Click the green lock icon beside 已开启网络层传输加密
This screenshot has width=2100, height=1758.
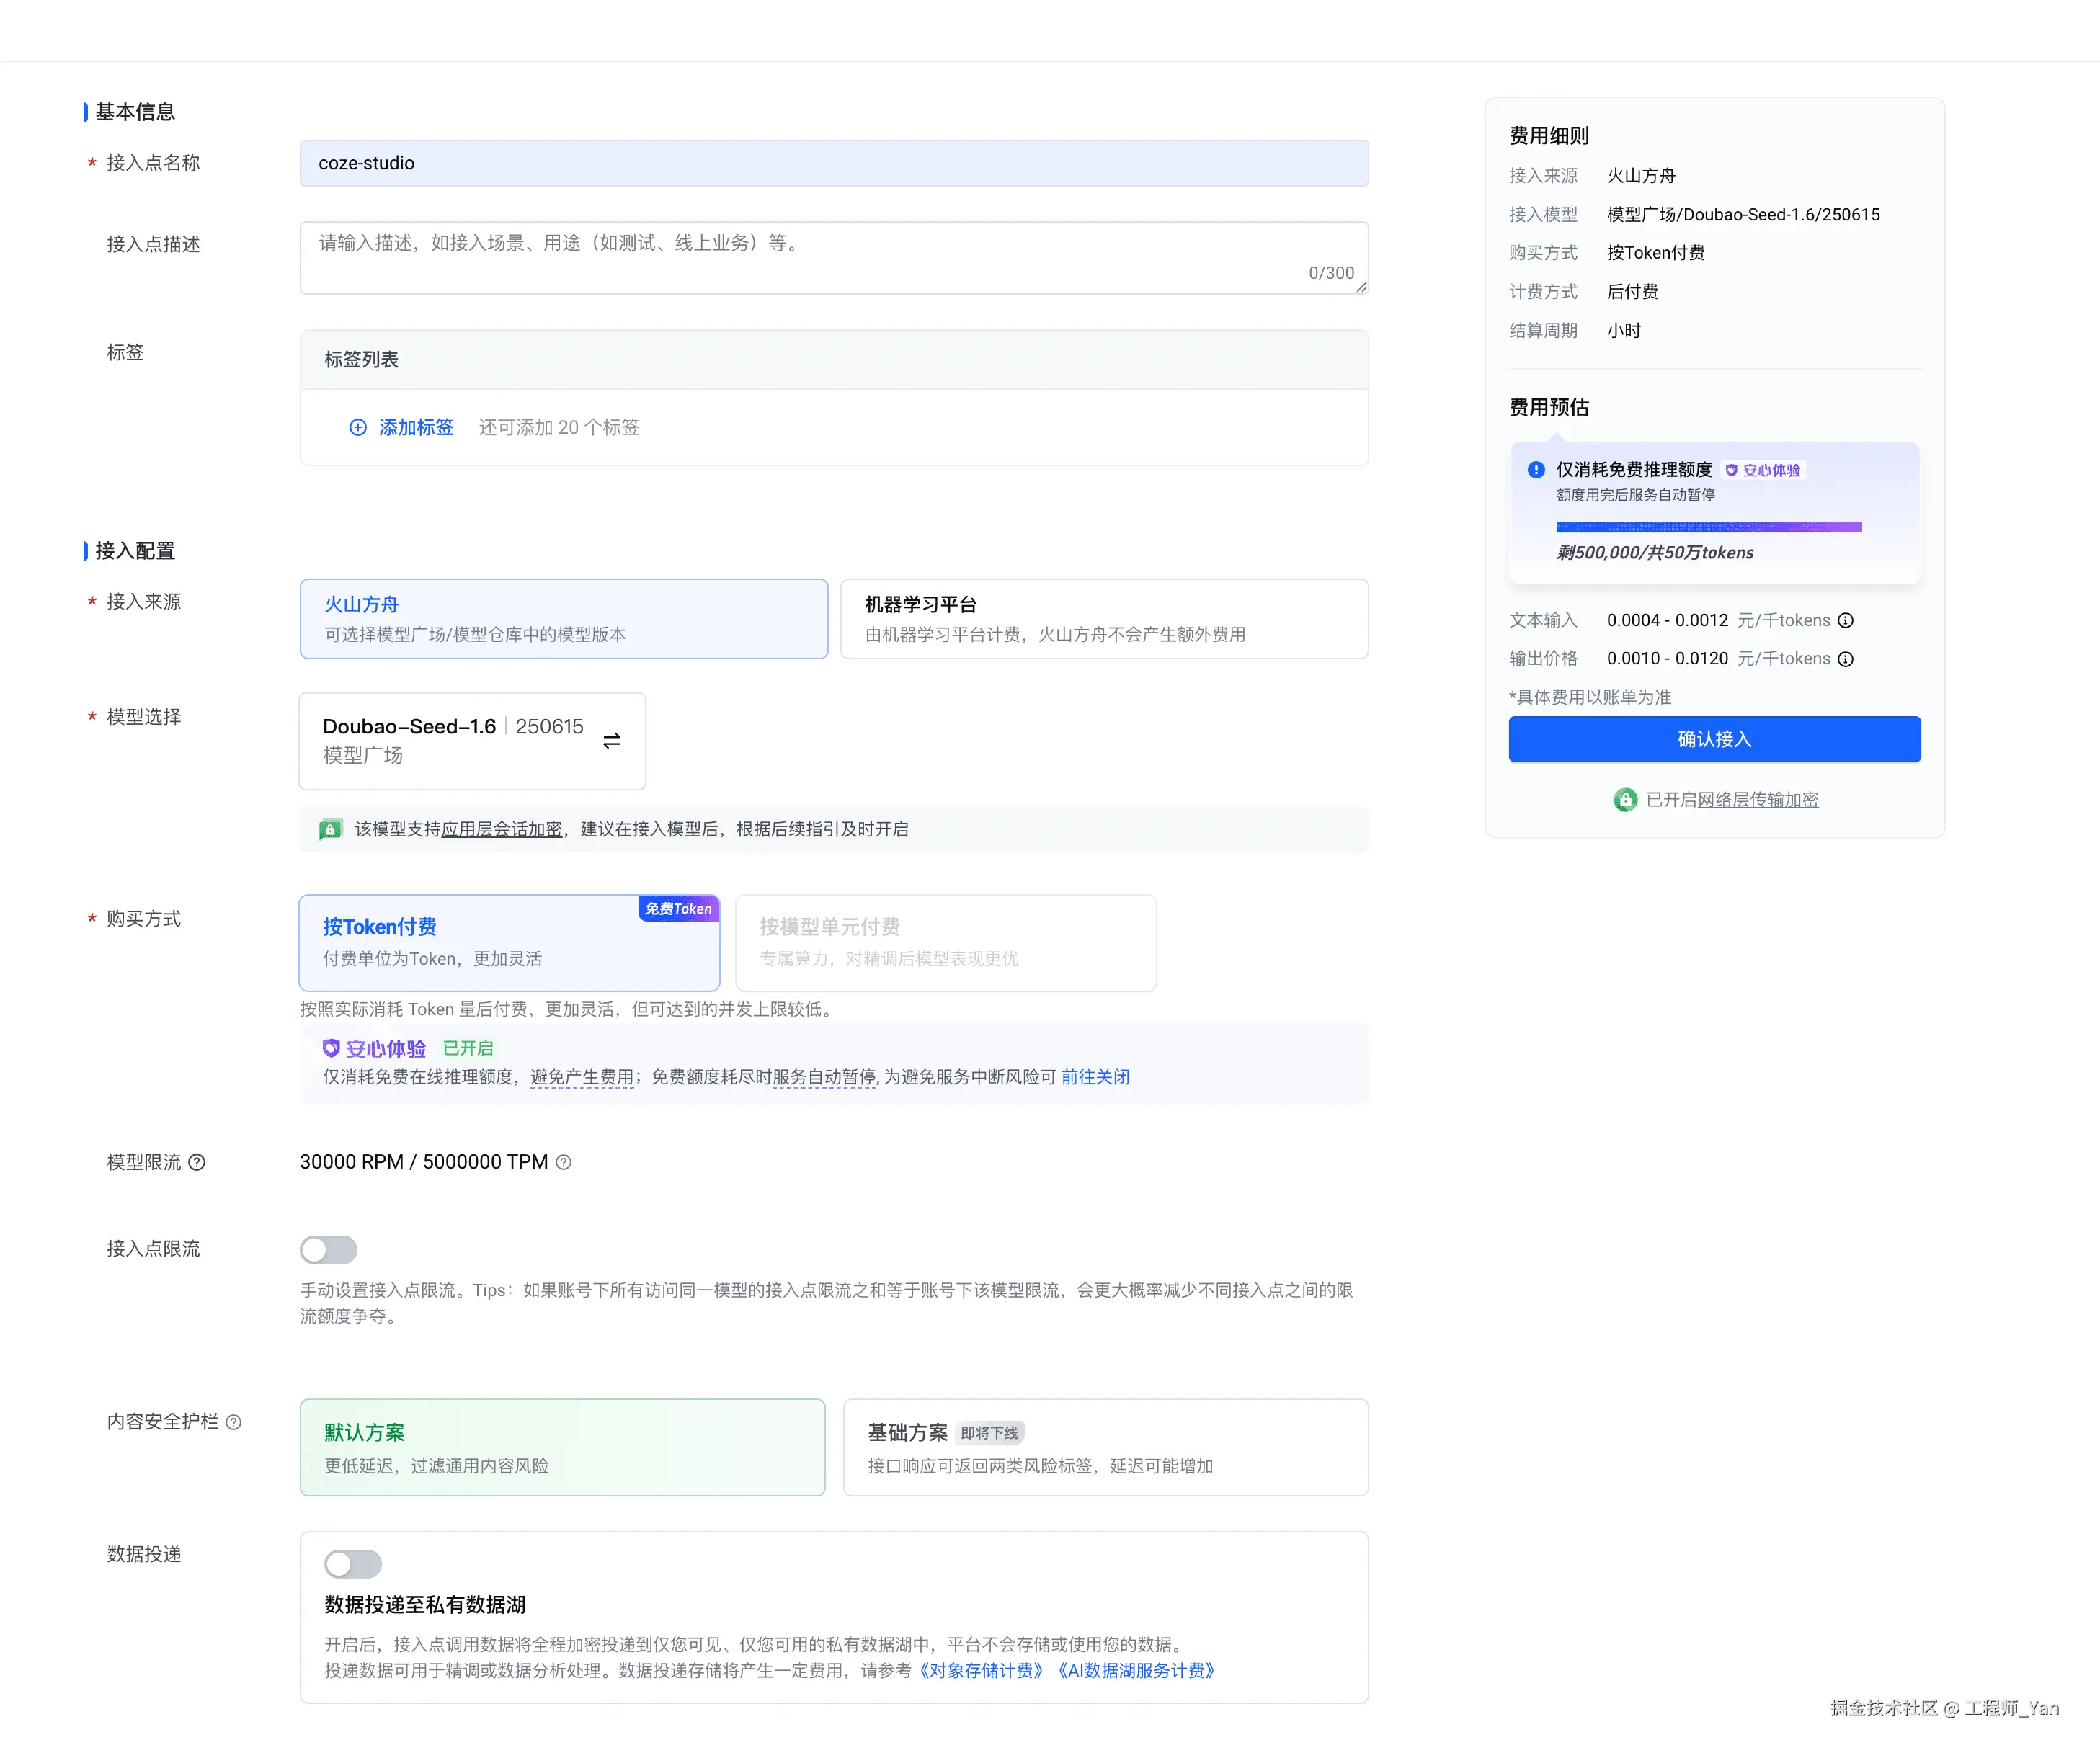(1625, 800)
